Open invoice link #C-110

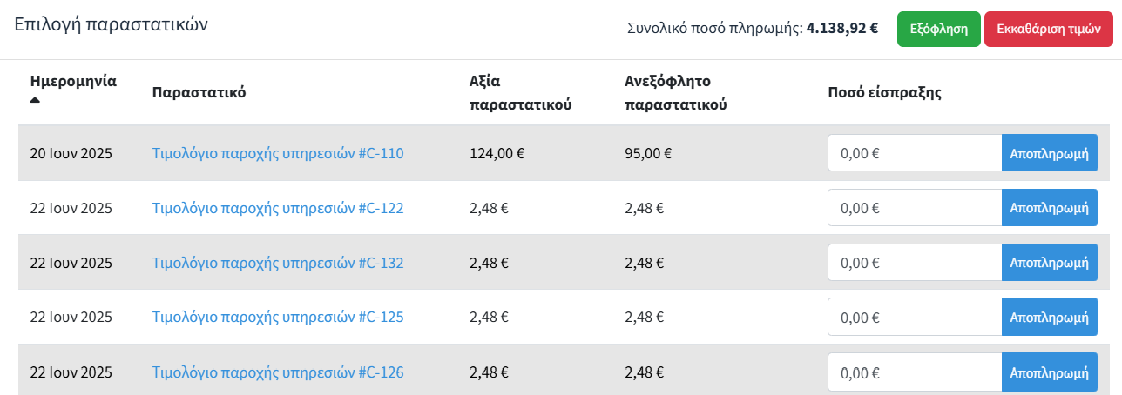point(278,154)
